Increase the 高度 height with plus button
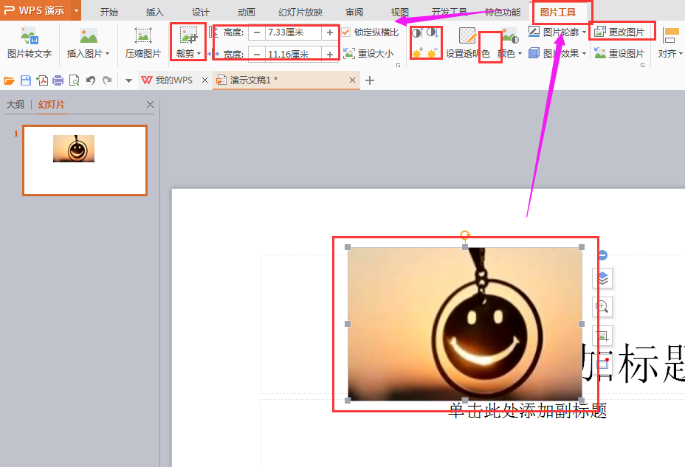The width and height of the screenshot is (685, 467). click(x=330, y=32)
